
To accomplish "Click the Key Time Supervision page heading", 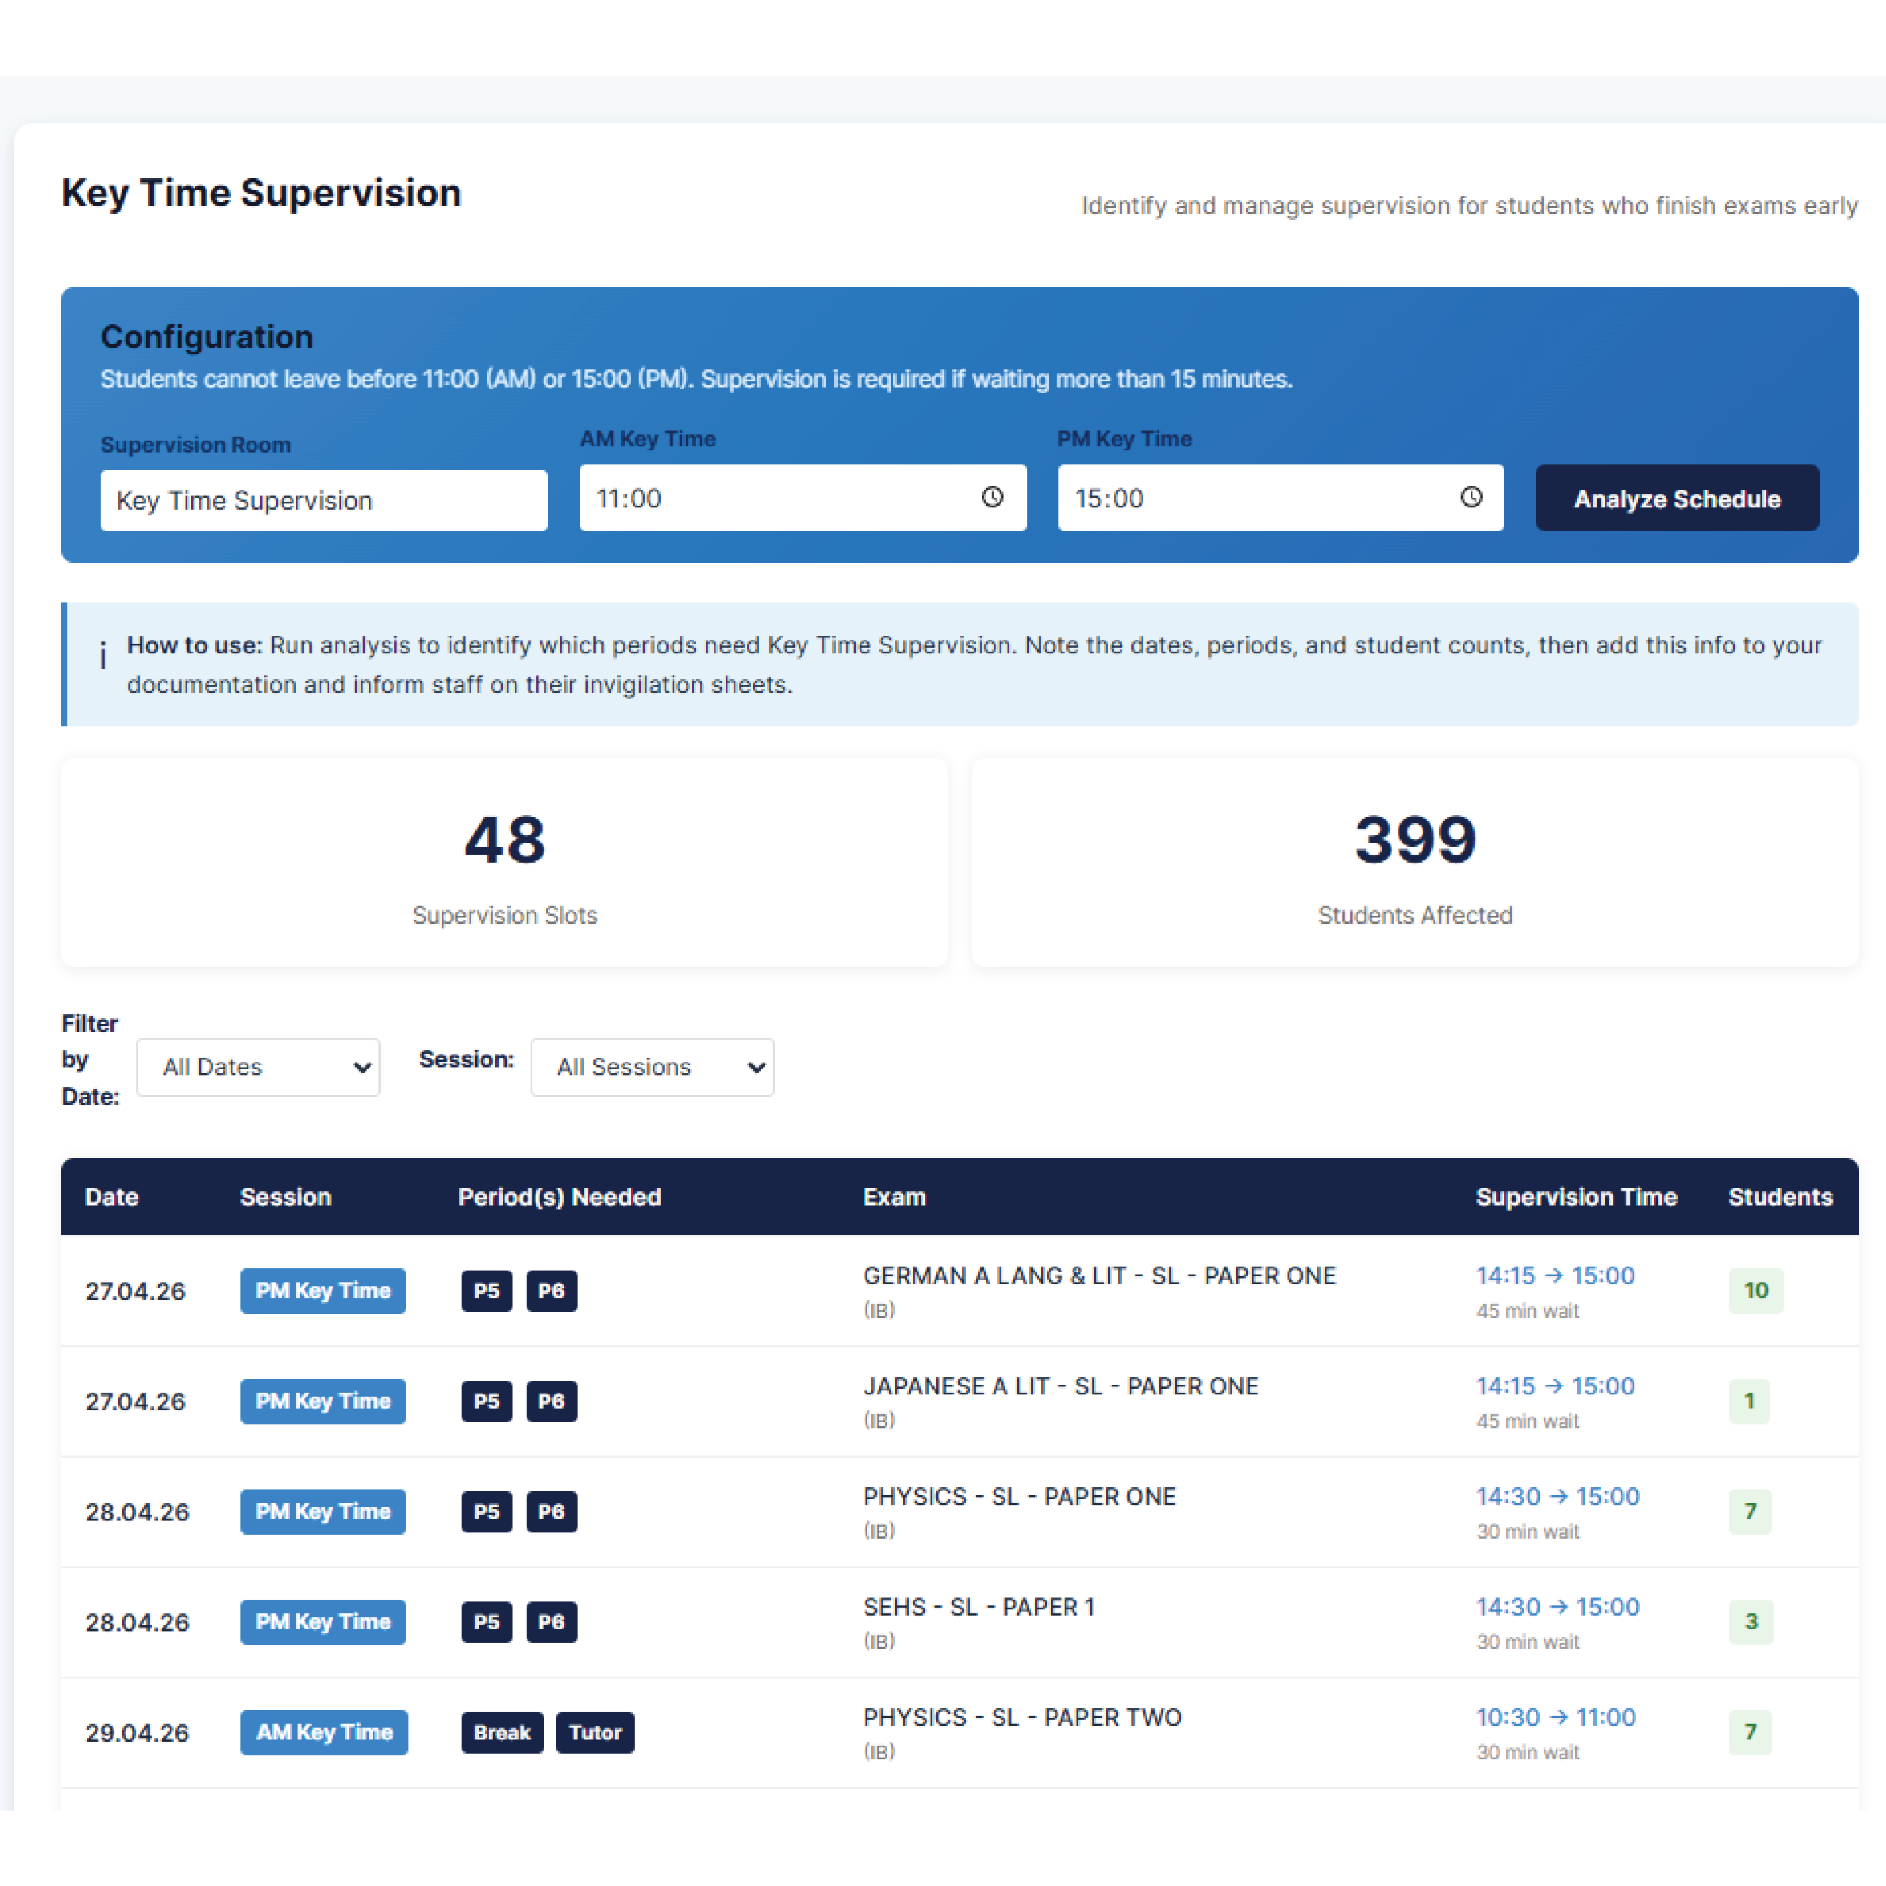I will [x=261, y=193].
